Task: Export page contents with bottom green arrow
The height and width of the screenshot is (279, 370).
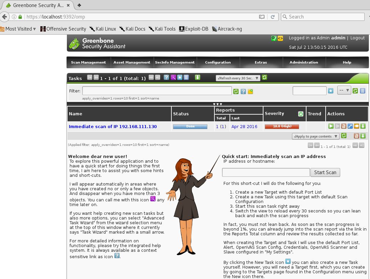Action: coord(363,136)
